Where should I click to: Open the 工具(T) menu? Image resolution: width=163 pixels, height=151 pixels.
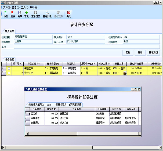pos(25,7)
